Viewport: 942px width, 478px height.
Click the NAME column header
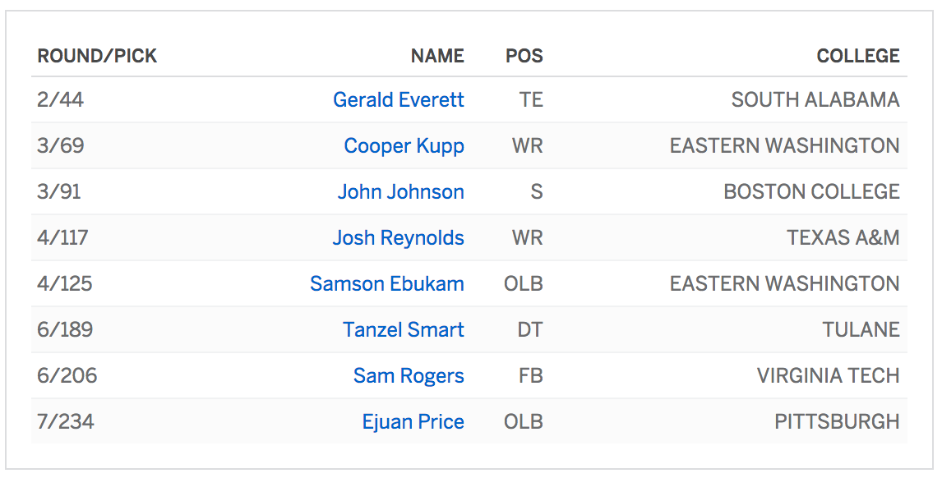437,56
